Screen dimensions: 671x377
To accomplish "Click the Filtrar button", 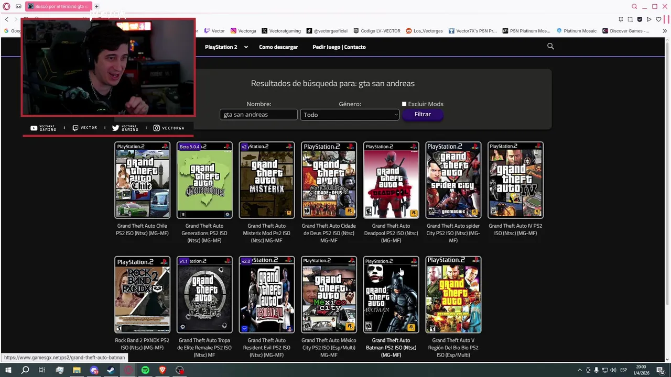I will pos(423,114).
